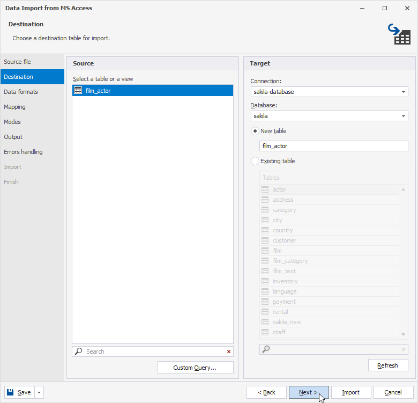418x403 pixels.
Task: Open the Database dropdown arrow
Action: [x=404, y=116]
